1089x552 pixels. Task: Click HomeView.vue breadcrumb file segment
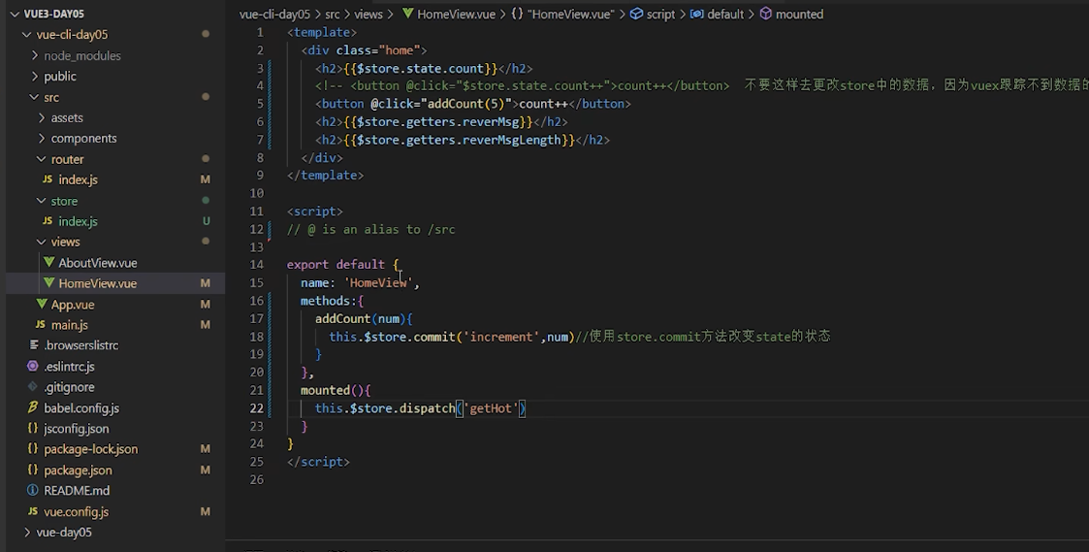point(457,14)
